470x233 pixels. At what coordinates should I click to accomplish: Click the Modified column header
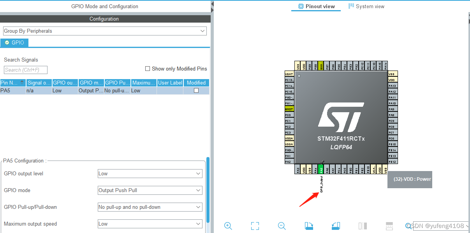196,83
